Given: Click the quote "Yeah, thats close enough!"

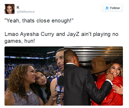Looking at the screenshot, I should (x=39, y=21).
